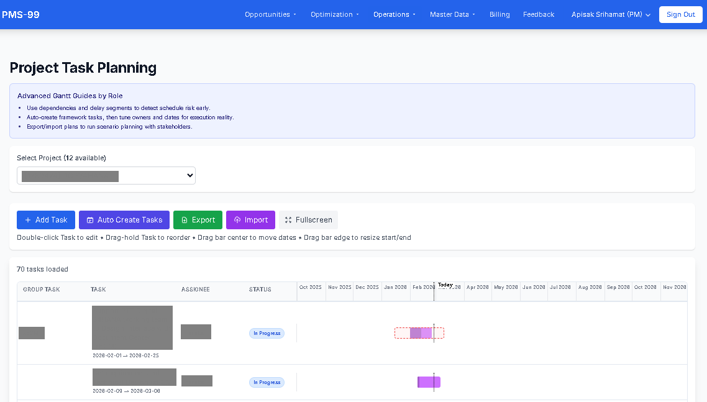Click the Sign Out button
This screenshot has height=402, width=707.
(x=680, y=14)
